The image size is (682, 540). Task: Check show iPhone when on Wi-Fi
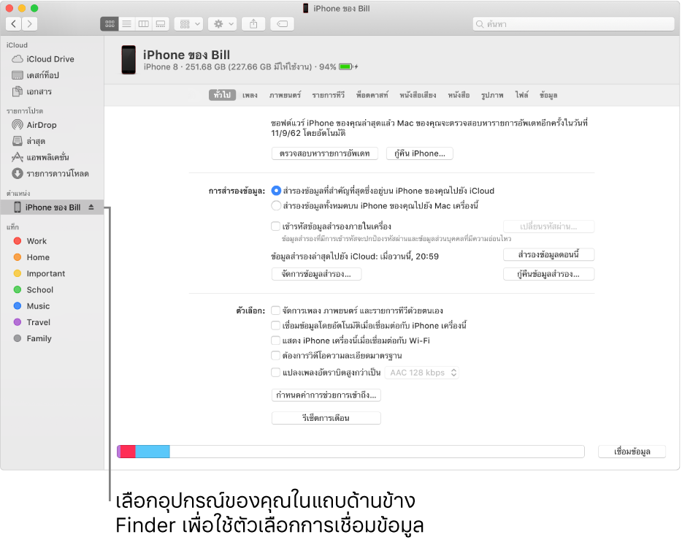275,341
